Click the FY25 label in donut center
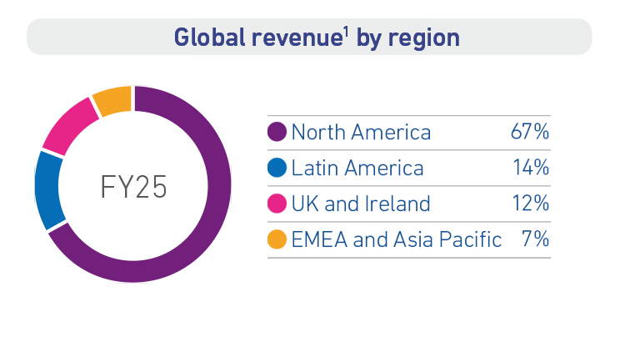The width and height of the screenshot is (625, 352). (133, 186)
